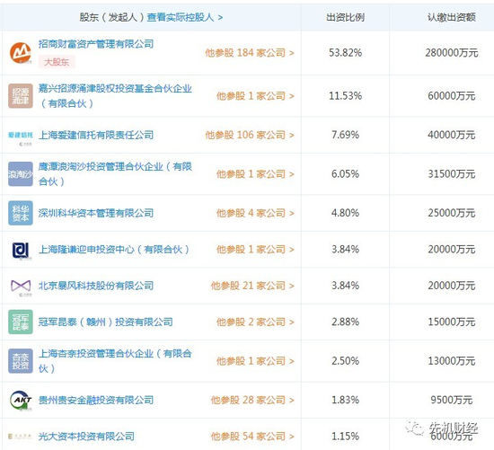Viewport: 494px width, 450px height.
Task: Click the 杏奈投资 logo tile
Action: click(x=21, y=361)
